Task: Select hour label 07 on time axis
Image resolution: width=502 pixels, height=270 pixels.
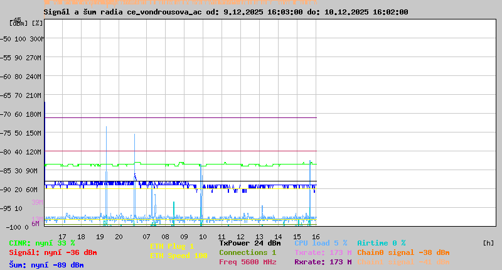Action: [146, 237]
